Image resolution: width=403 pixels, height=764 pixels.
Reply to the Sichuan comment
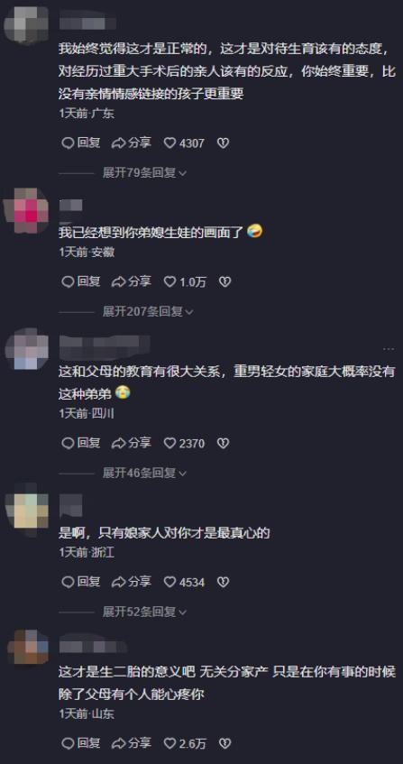point(82,443)
